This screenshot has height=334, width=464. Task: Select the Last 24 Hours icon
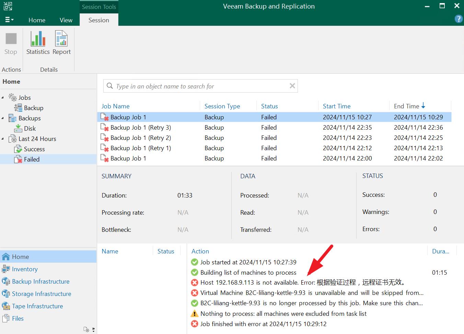(13, 139)
